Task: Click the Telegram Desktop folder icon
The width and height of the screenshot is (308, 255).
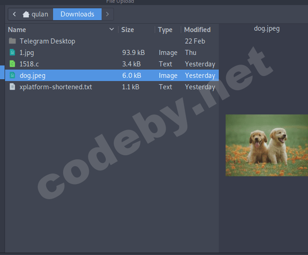Action: pos(12,41)
